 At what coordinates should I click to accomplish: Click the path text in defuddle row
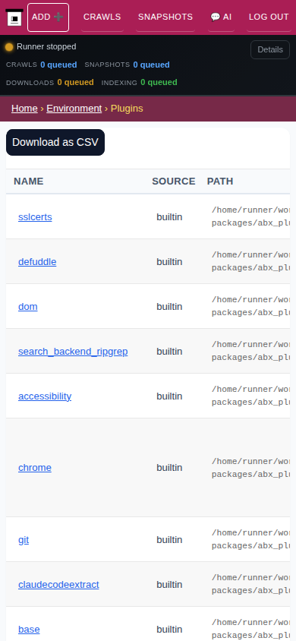point(250,262)
